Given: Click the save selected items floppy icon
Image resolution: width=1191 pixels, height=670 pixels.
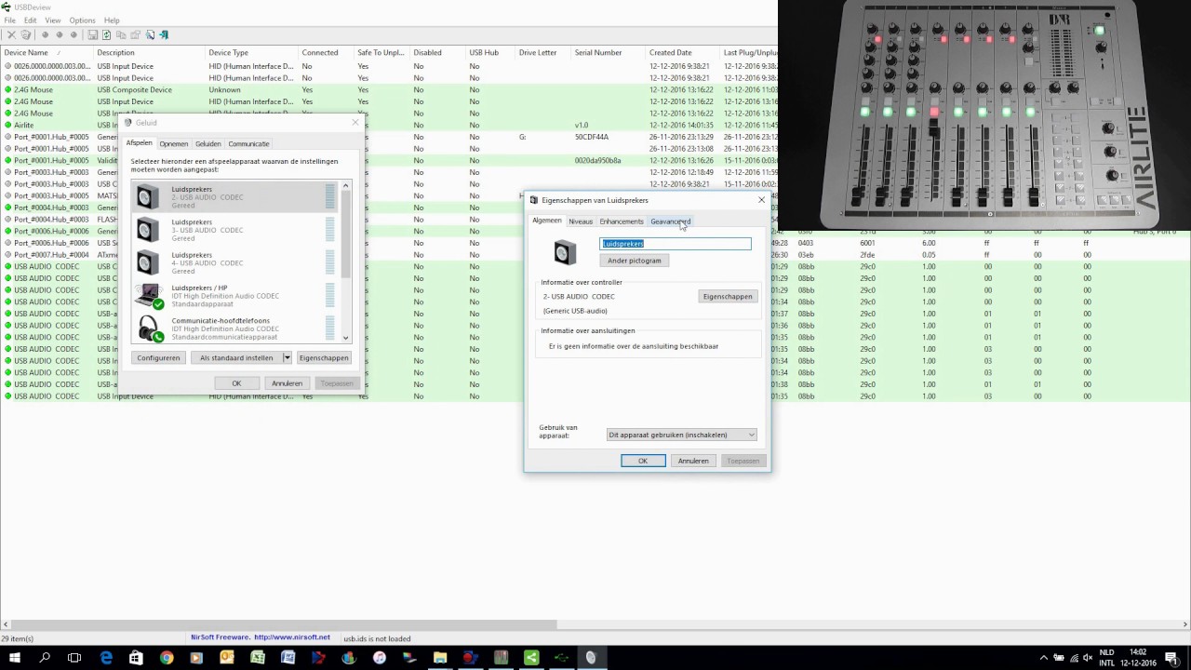Looking at the screenshot, I should pyautogui.click(x=92, y=34).
